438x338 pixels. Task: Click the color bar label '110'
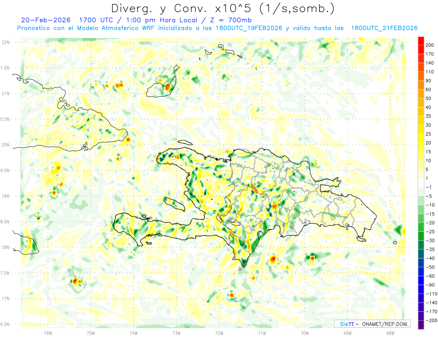[x=430, y=72]
